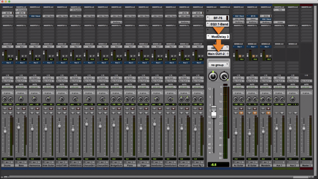This screenshot has width=318, height=179.
Task: Toggle the orange send mute on Ac Guitar
Action: (x=241, y=56)
